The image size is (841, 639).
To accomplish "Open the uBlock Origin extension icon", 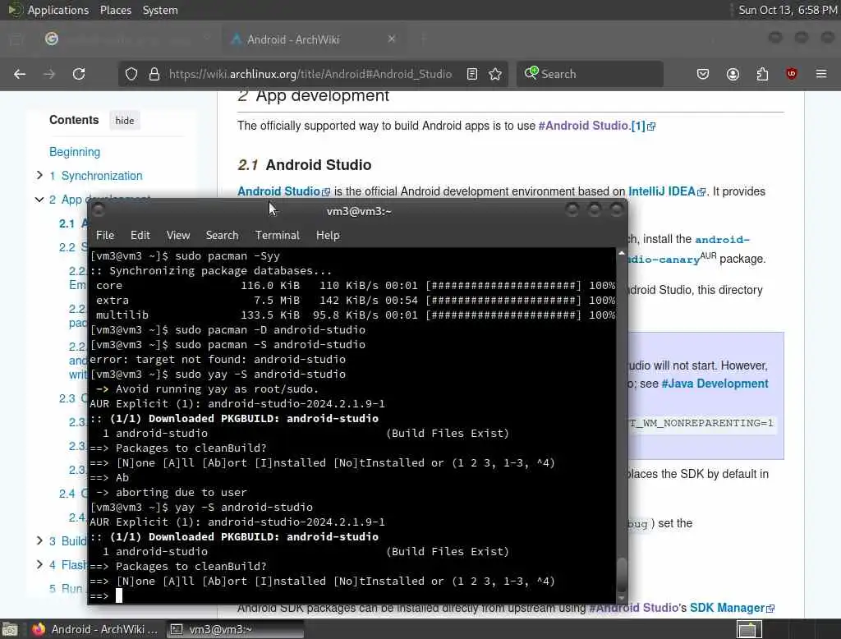I will coord(792,74).
